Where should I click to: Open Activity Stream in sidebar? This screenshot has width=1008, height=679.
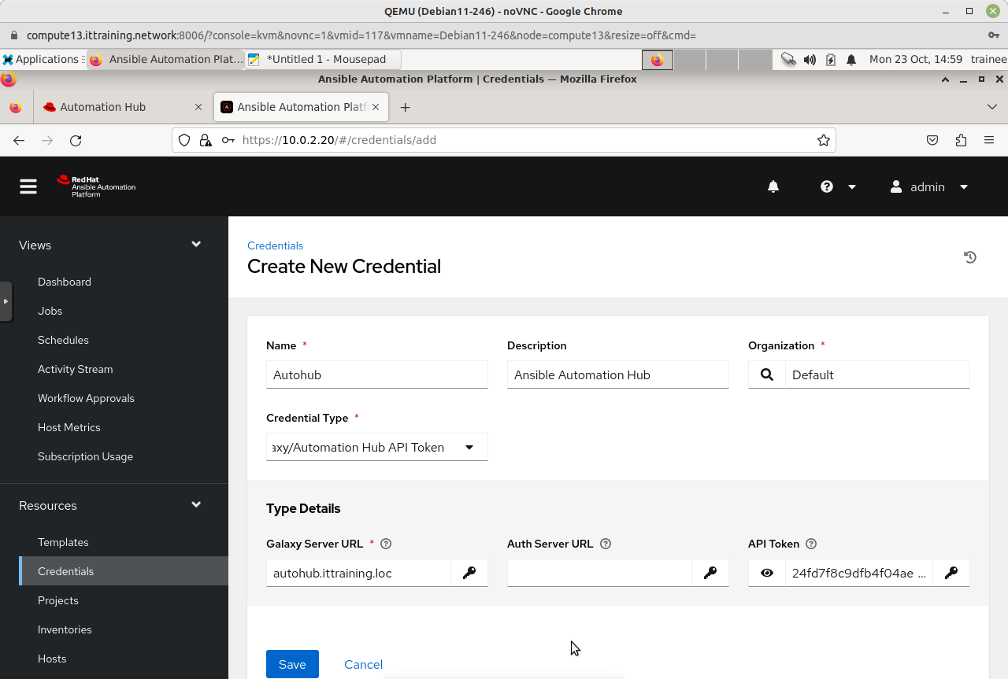coord(75,369)
